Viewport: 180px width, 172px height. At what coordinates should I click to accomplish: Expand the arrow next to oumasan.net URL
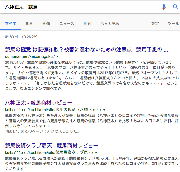click(57, 56)
